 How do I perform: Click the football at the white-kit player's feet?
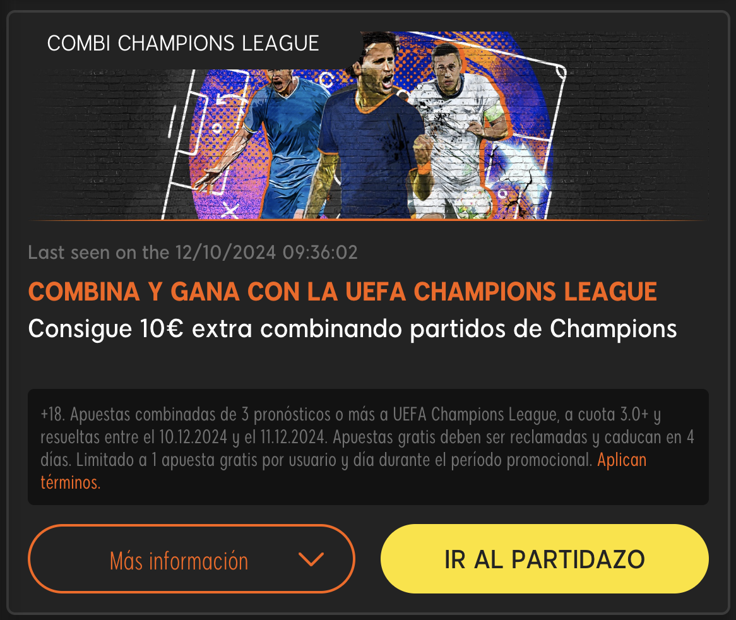coord(473,204)
